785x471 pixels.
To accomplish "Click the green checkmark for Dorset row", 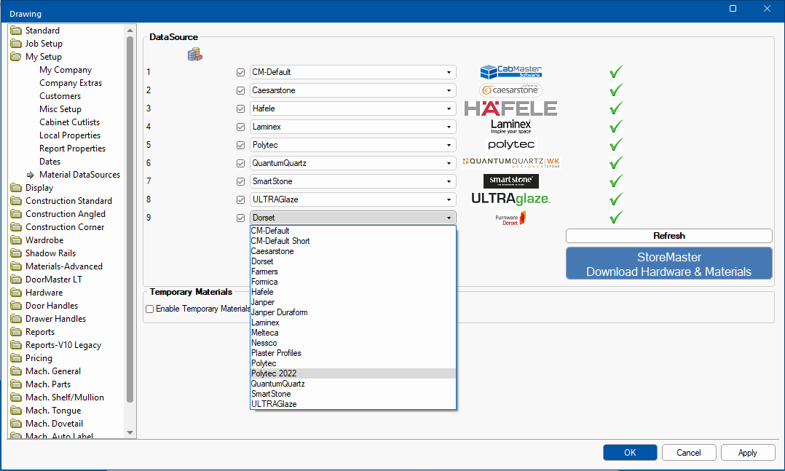I will coord(616,217).
